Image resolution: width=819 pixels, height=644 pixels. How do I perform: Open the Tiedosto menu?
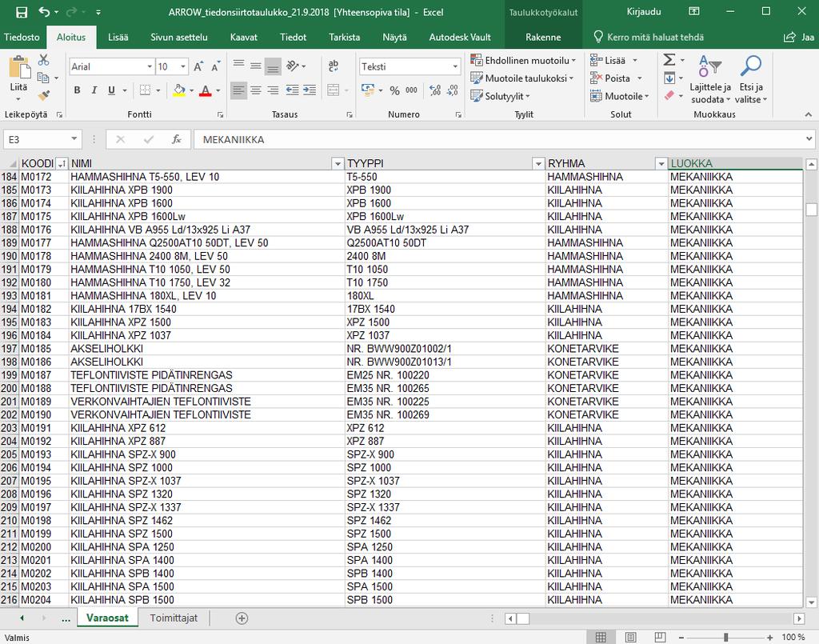tap(22, 37)
